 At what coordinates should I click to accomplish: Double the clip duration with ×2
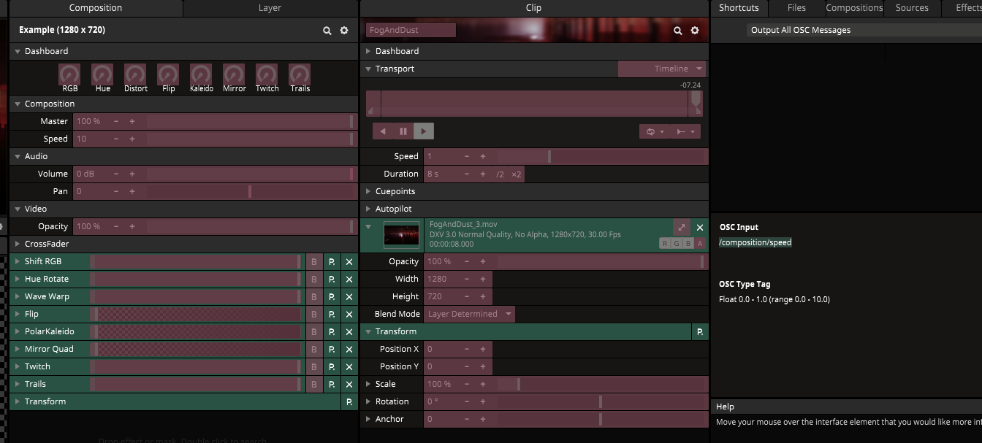(517, 174)
